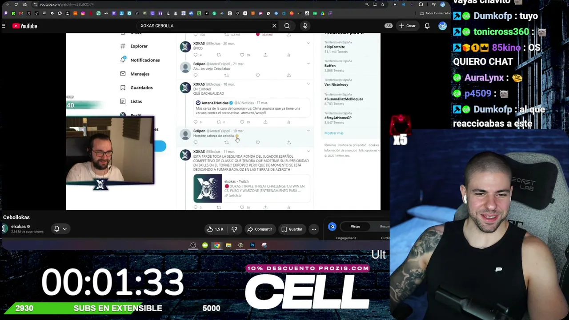
Task: Open the YouTube guide hamburger menu
Action: tap(3, 26)
